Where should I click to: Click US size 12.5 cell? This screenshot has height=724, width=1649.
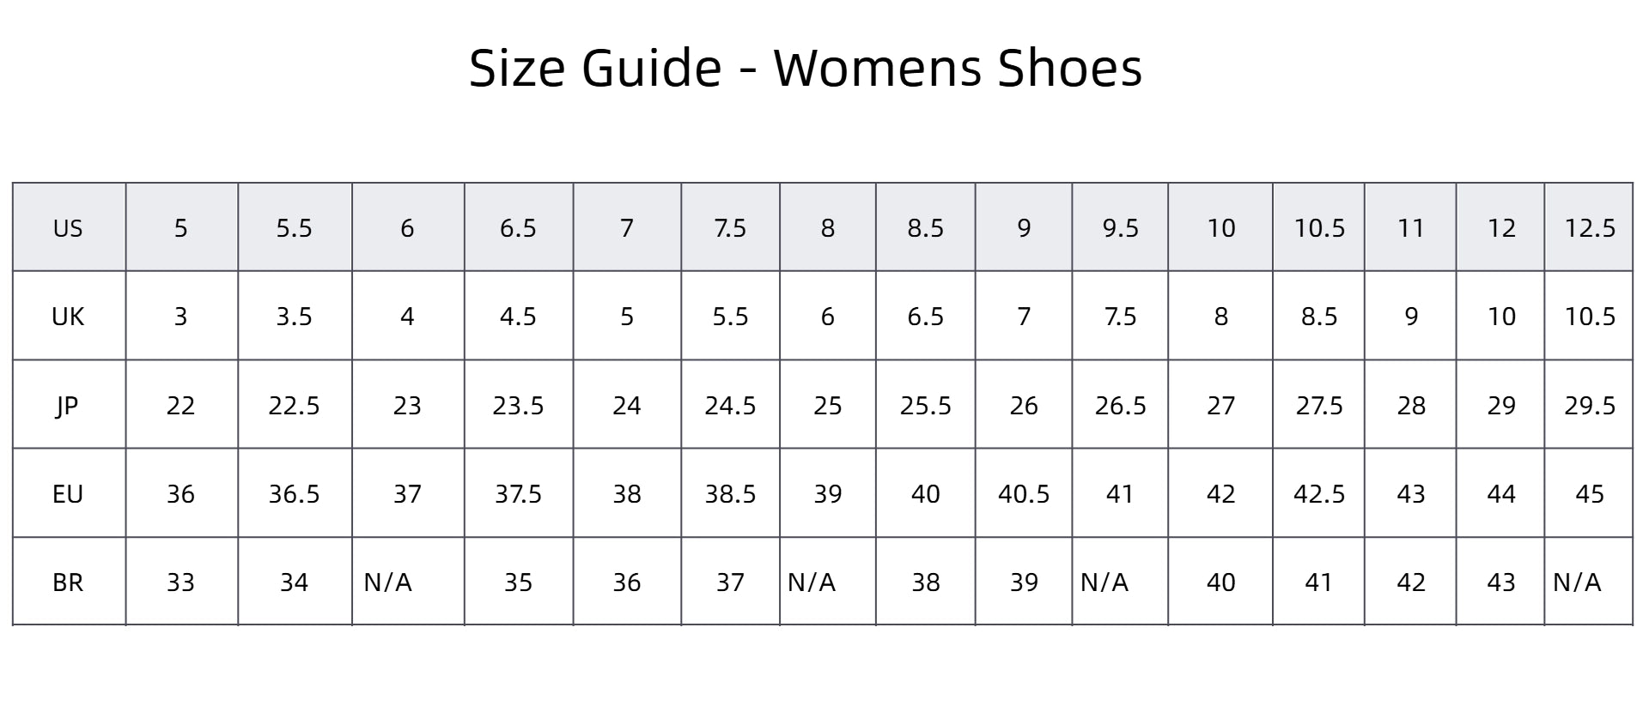[1589, 228]
